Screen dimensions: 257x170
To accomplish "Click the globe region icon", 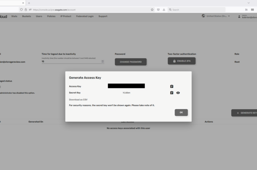I will pyautogui.click(x=203, y=16).
